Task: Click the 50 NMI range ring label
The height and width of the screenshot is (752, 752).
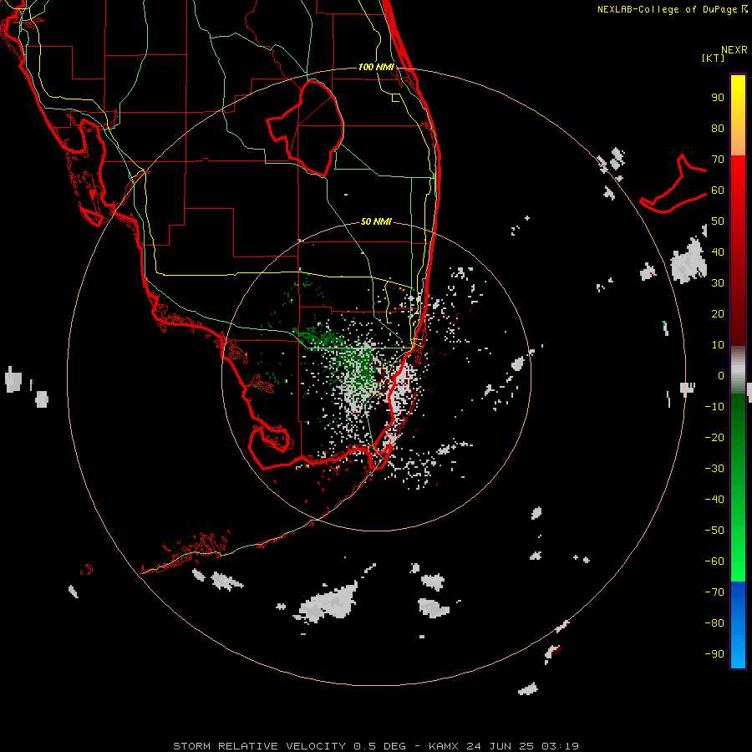Action: coord(376,221)
